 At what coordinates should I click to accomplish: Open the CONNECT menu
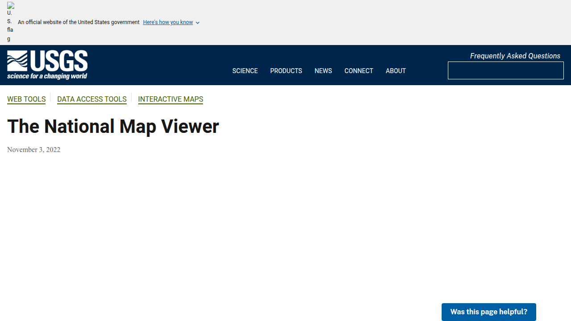(359, 71)
